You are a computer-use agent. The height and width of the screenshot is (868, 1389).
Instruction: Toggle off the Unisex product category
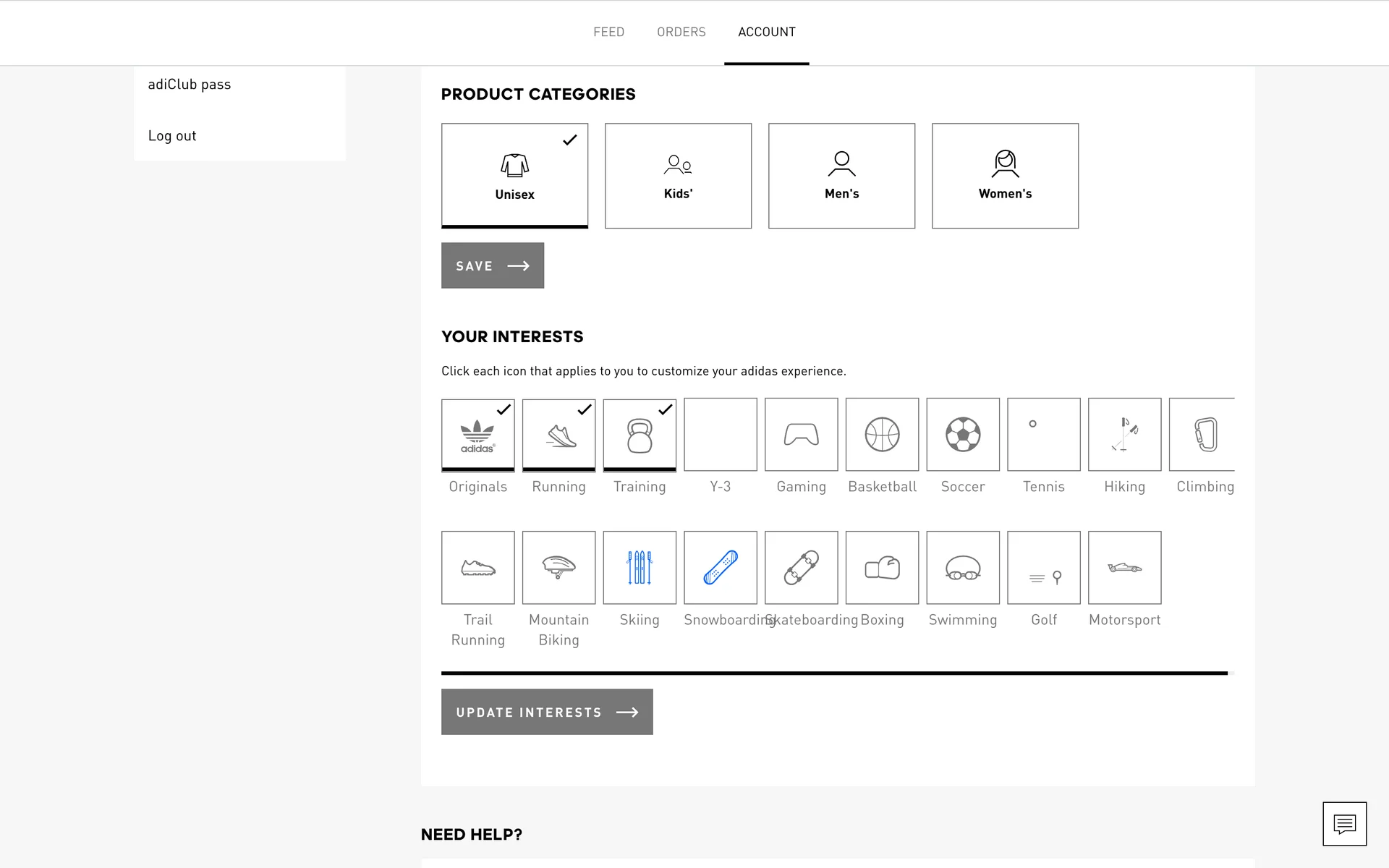point(514,175)
